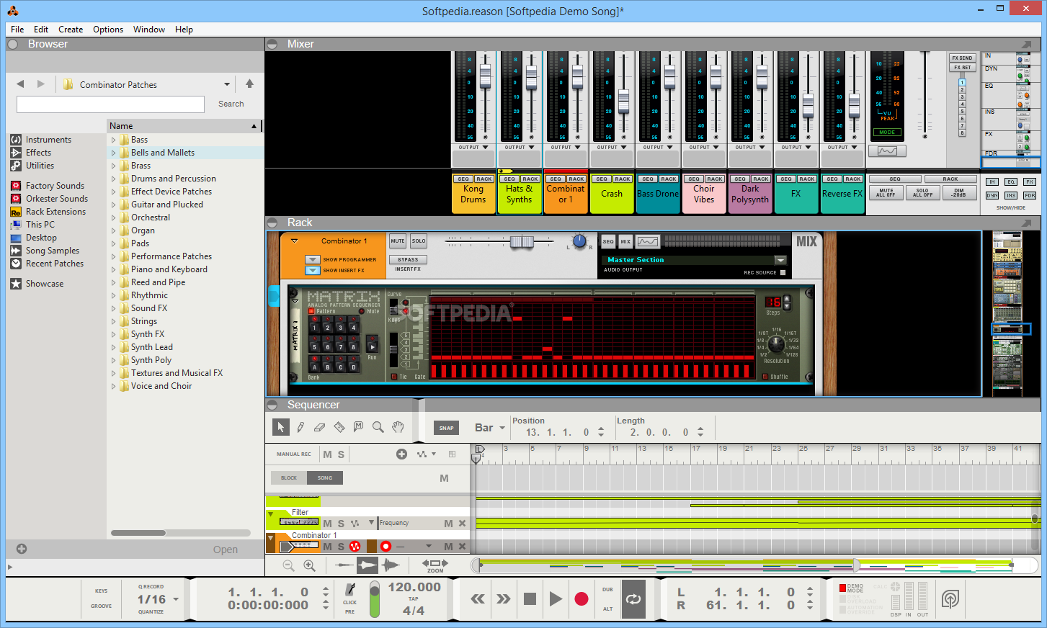This screenshot has height=628, width=1047.
Task: Adjust the Kong Drums channel fader
Action: click(x=485, y=76)
